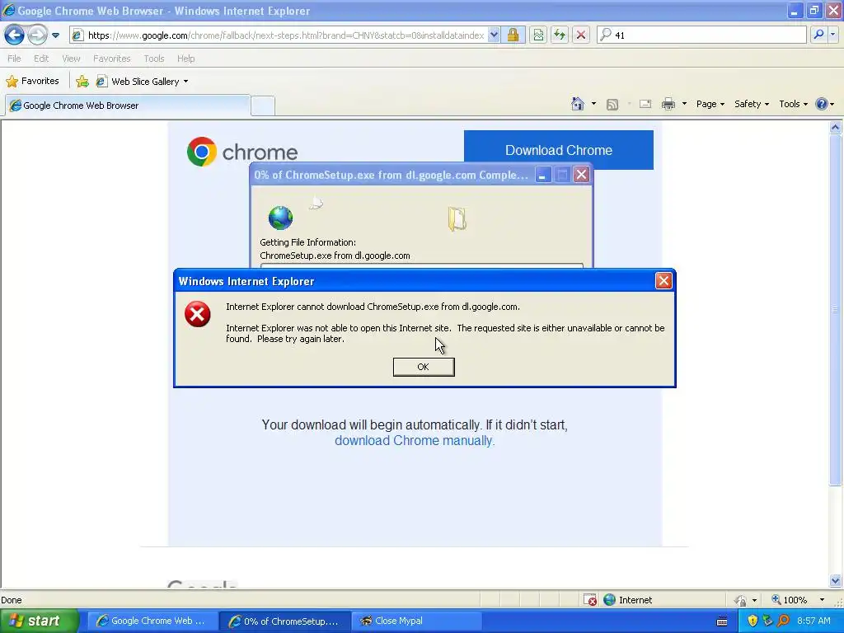Expand the Home button dropdown arrow
The width and height of the screenshot is (844, 633).
point(593,104)
